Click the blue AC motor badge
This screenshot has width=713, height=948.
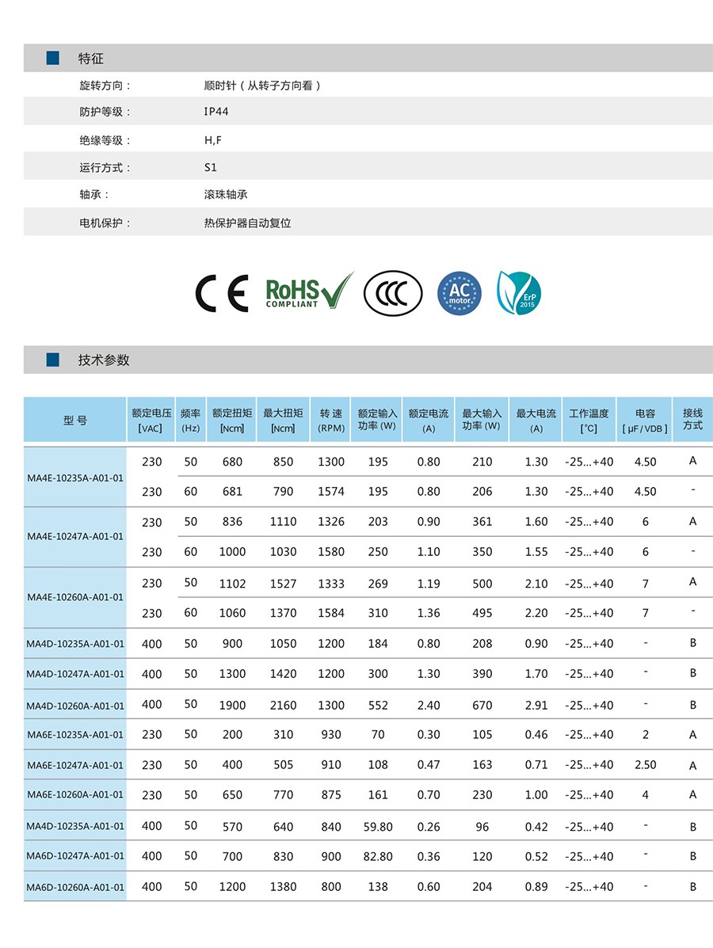[459, 293]
